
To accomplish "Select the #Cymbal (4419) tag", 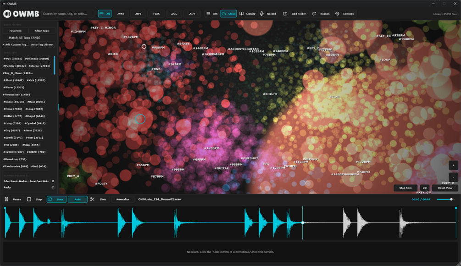I will (x=35, y=123).
